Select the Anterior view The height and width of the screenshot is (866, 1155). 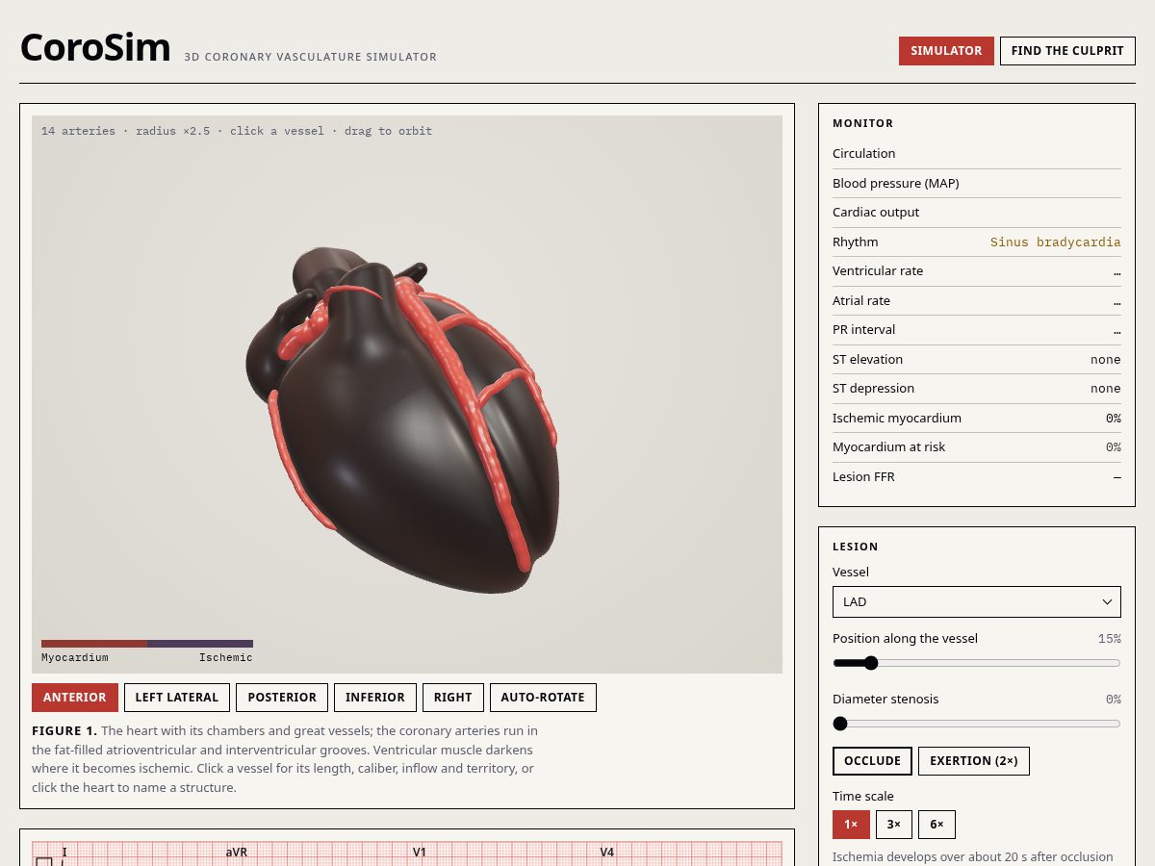(x=75, y=698)
